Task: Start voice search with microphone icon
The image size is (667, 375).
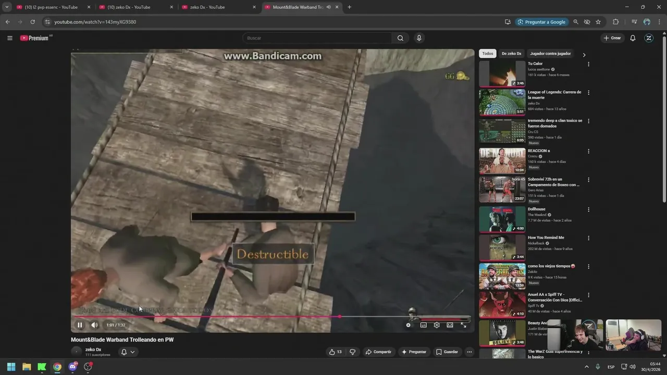Action: (x=419, y=38)
